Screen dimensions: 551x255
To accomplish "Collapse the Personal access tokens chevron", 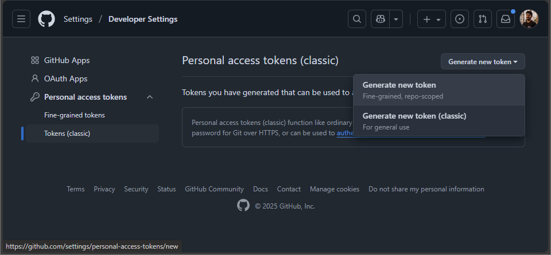I will pos(150,97).
